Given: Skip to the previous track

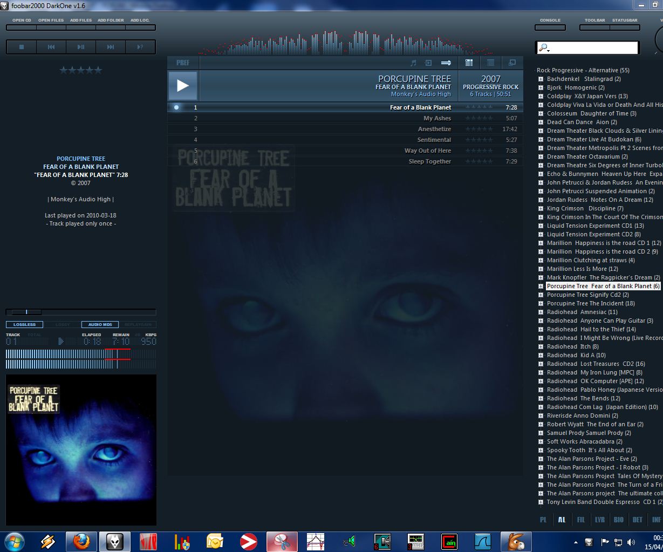Looking at the screenshot, I should [x=51, y=47].
